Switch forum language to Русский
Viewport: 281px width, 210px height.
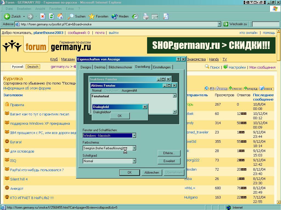[x=18, y=67]
